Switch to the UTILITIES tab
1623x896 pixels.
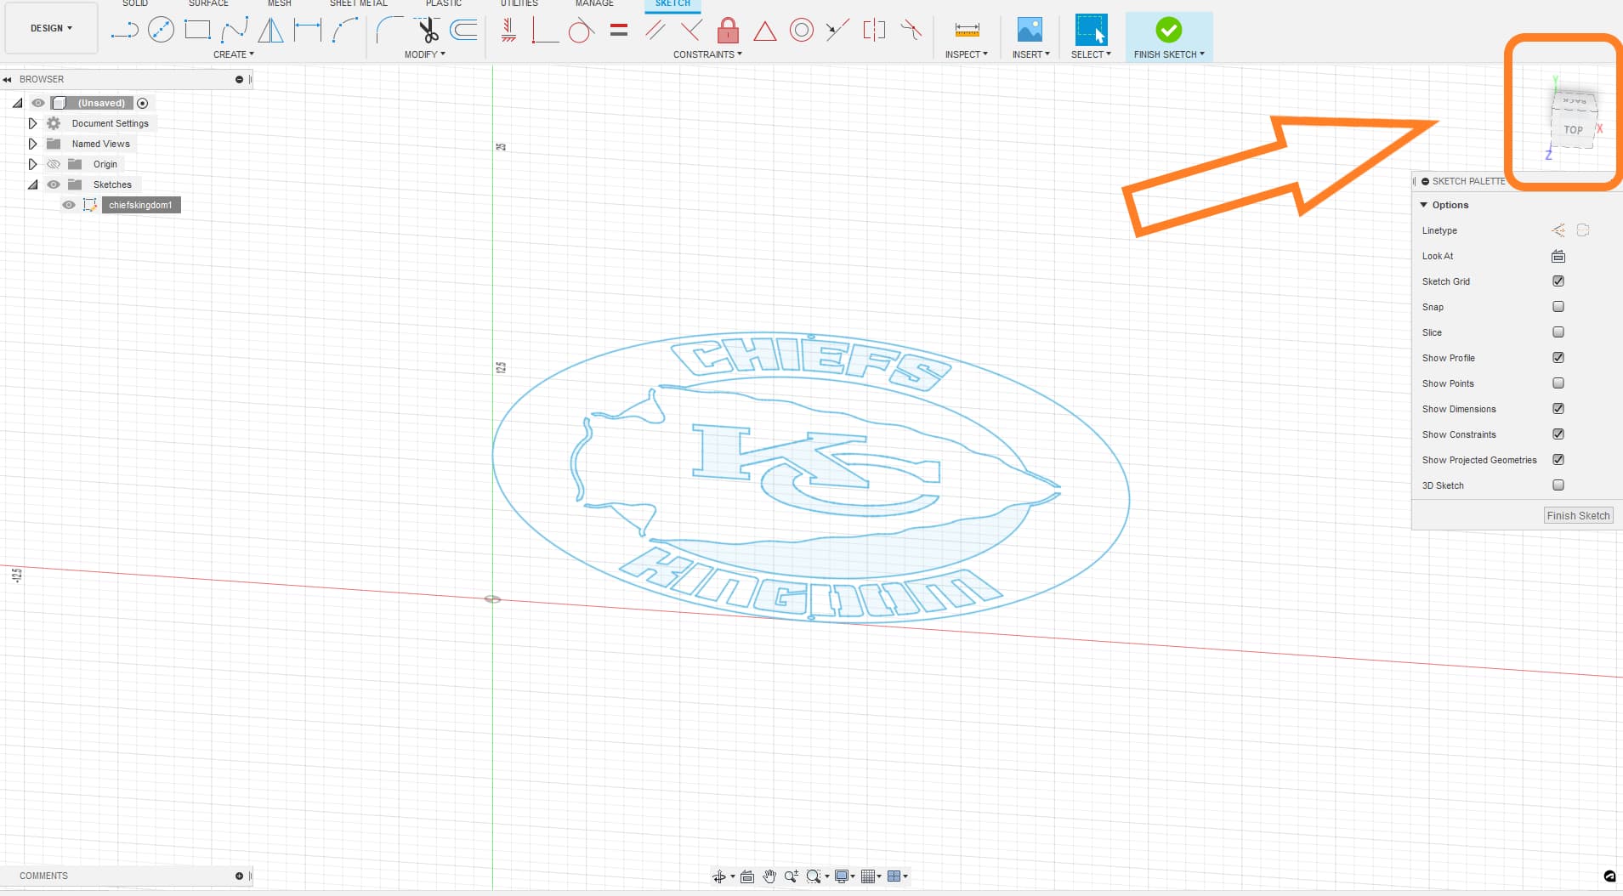click(x=519, y=3)
